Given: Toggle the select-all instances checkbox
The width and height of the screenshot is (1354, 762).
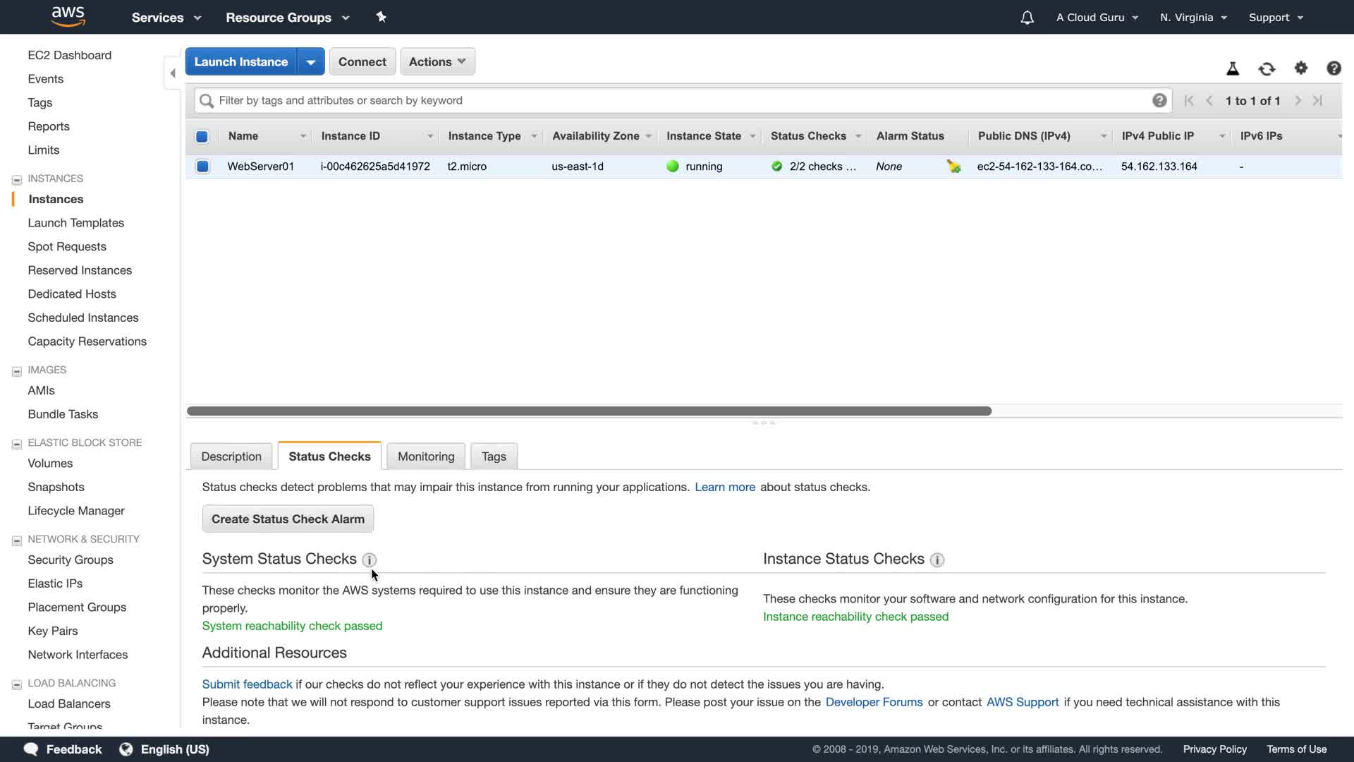Looking at the screenshot, I should (202, 136).
